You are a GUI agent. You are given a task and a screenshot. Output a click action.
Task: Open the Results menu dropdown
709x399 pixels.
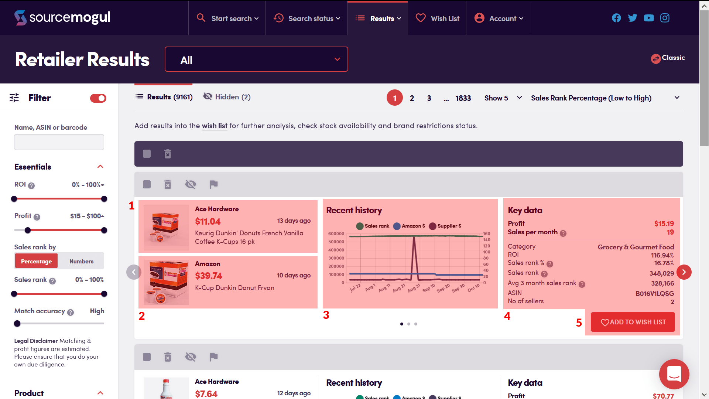(x=378, y=18)
